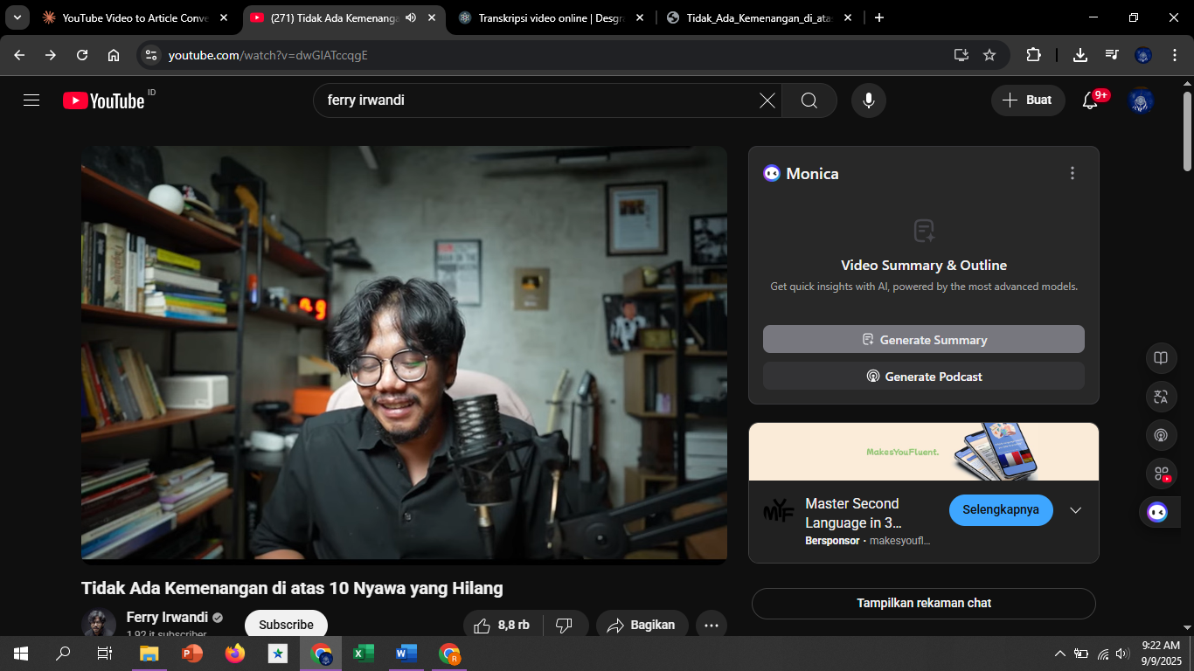Expand the MakesYouFluent ad chevron
Screen dimensions: 1194x671
(x=1076, y=510)
